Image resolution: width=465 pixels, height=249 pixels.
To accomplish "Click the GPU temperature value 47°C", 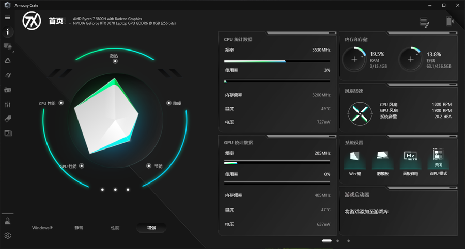I will 326,210.
